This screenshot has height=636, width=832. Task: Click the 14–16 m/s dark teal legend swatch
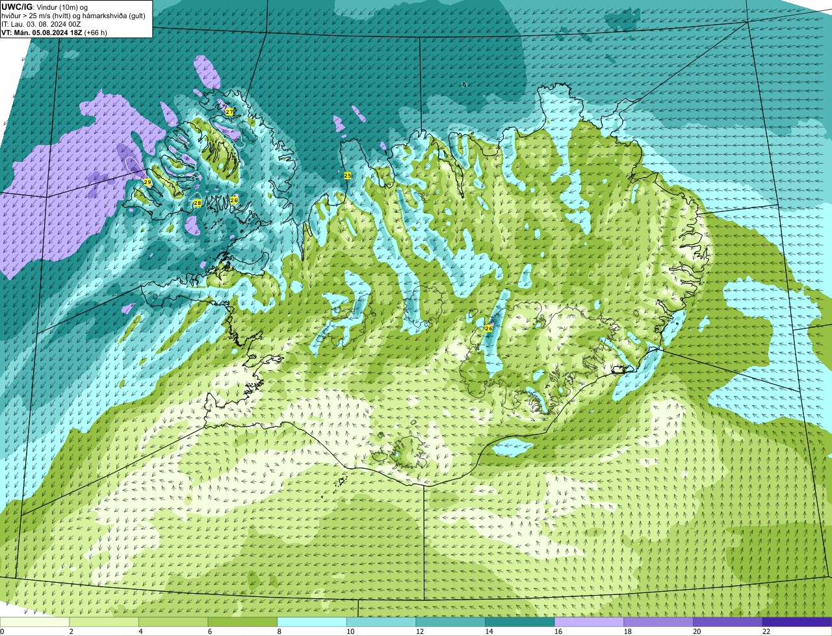(x=519, y=622)
